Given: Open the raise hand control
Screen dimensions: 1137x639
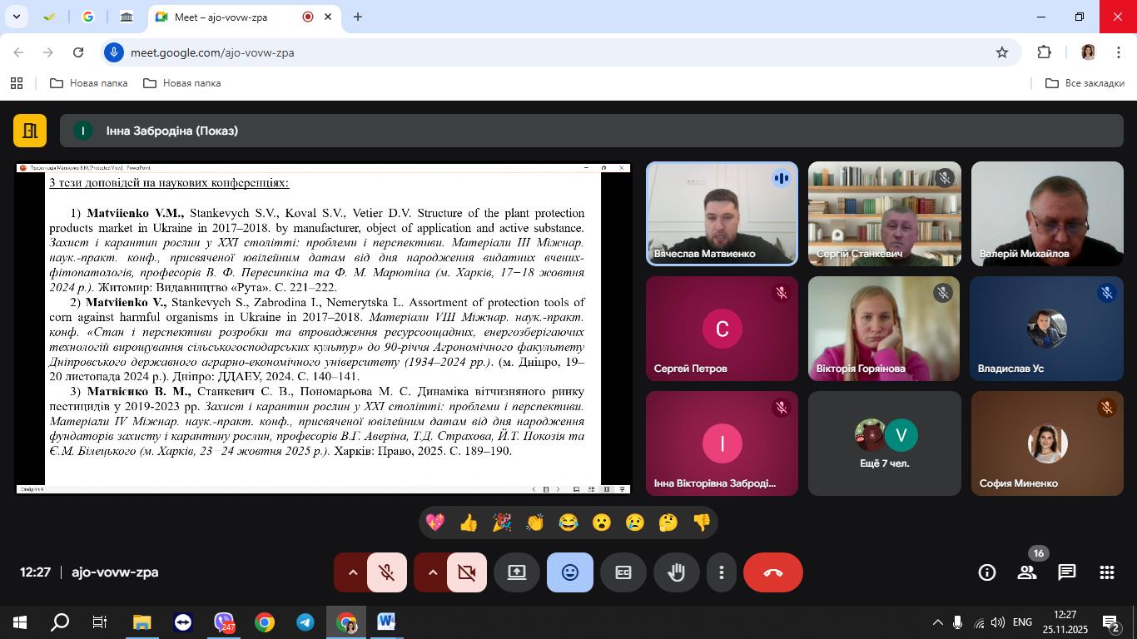Looking at the screenshot, I should [x=676, y=572].
